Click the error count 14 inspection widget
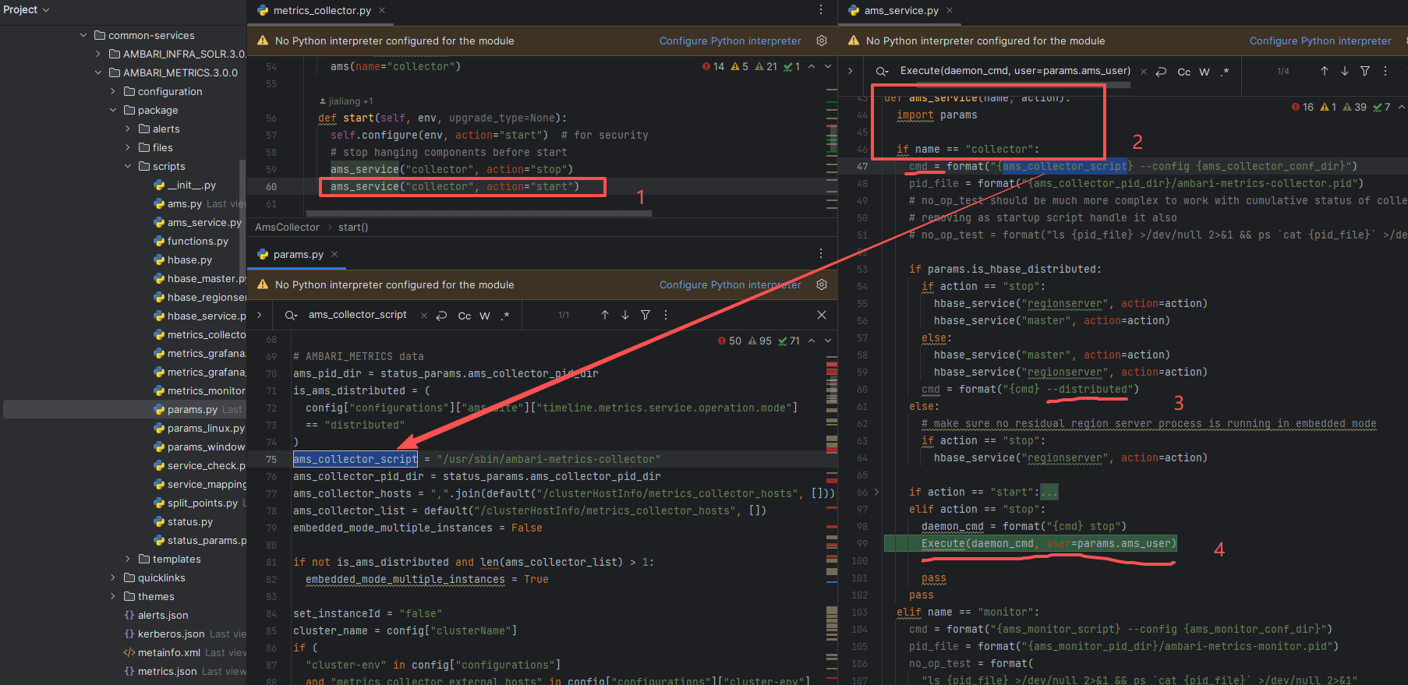 pyautogui.click(x=713, y=66)
